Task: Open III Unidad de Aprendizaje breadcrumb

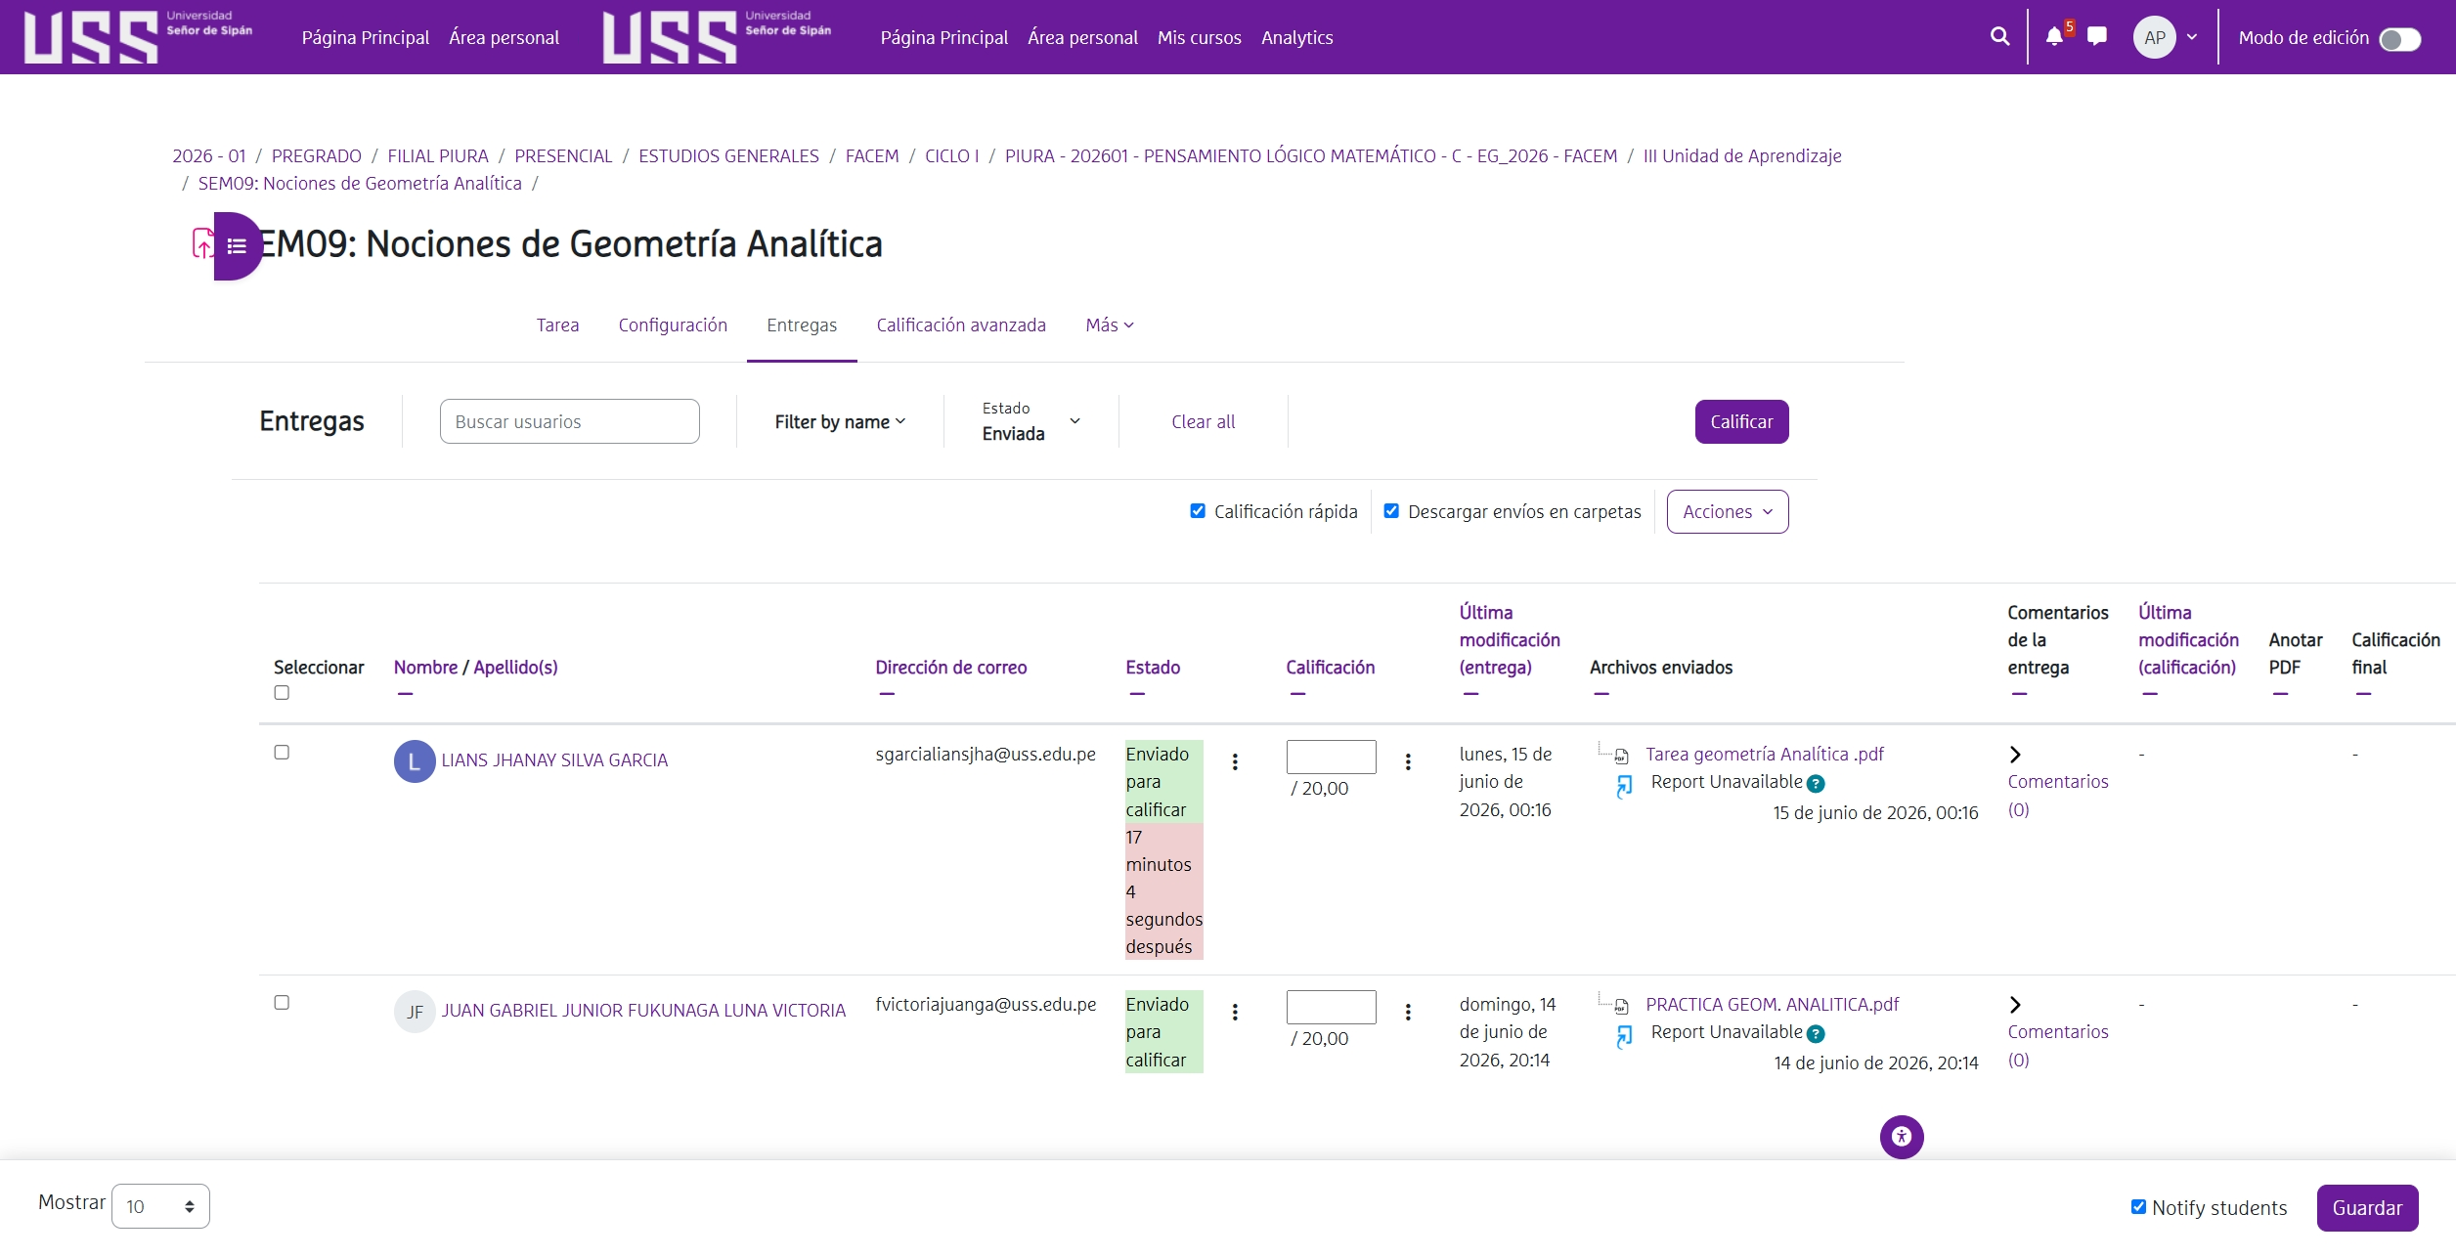Action: pos(1742,155)
